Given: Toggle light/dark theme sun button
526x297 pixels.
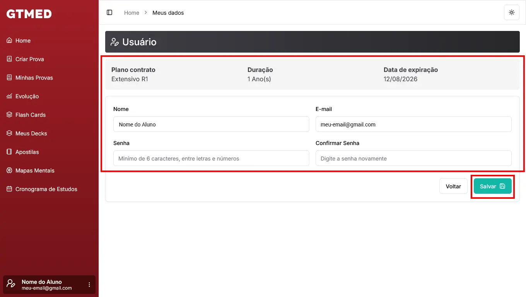Looking at the screenshot, I should click(512, 13).
